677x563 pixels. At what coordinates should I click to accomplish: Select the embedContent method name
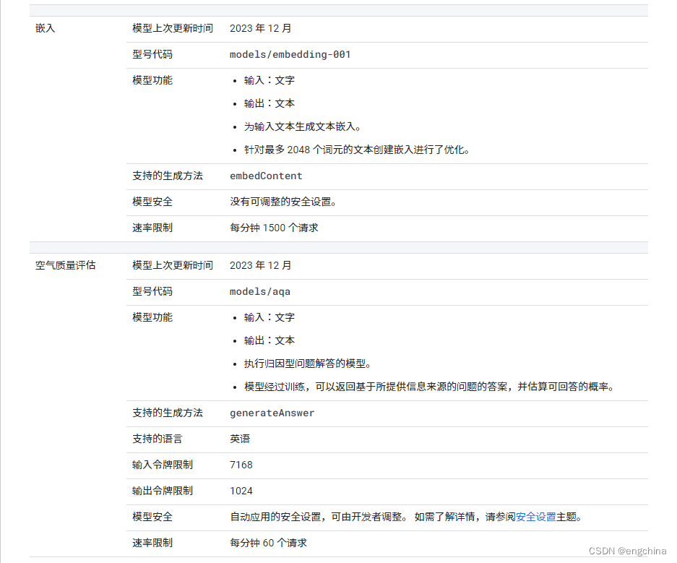(x=267, y=176)
